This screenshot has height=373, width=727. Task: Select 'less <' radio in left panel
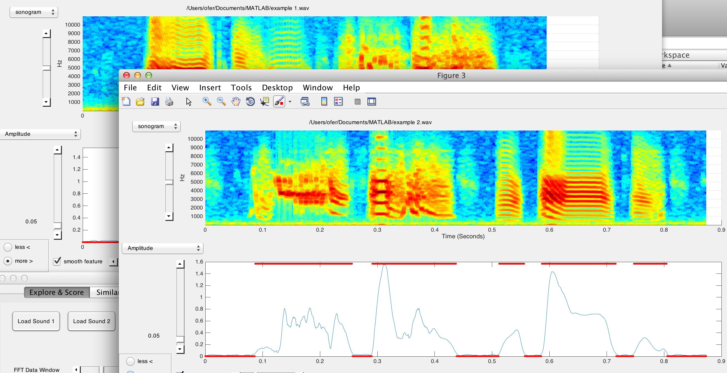click(x=8, y=247)
